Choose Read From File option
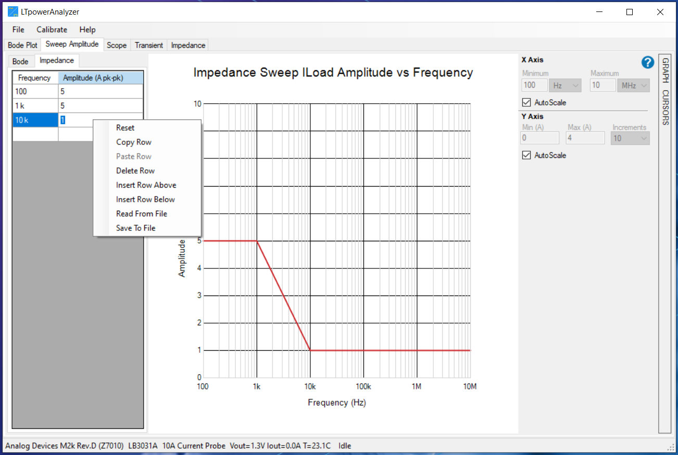Viewport: 678px width, 455px height. click(141, 214)
